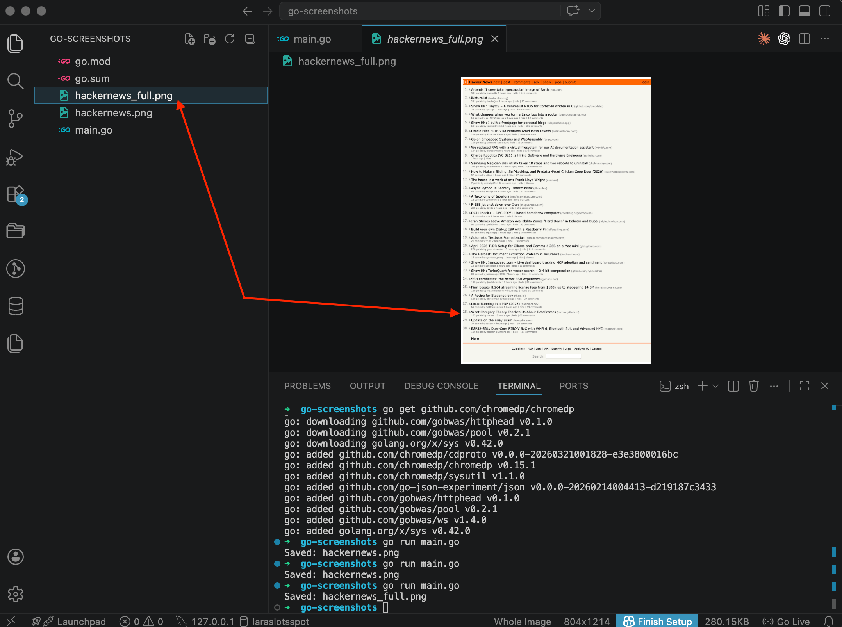
Task: Refresh the GO-SCREENSHOTS explorer
Action: tap(230, 39)
